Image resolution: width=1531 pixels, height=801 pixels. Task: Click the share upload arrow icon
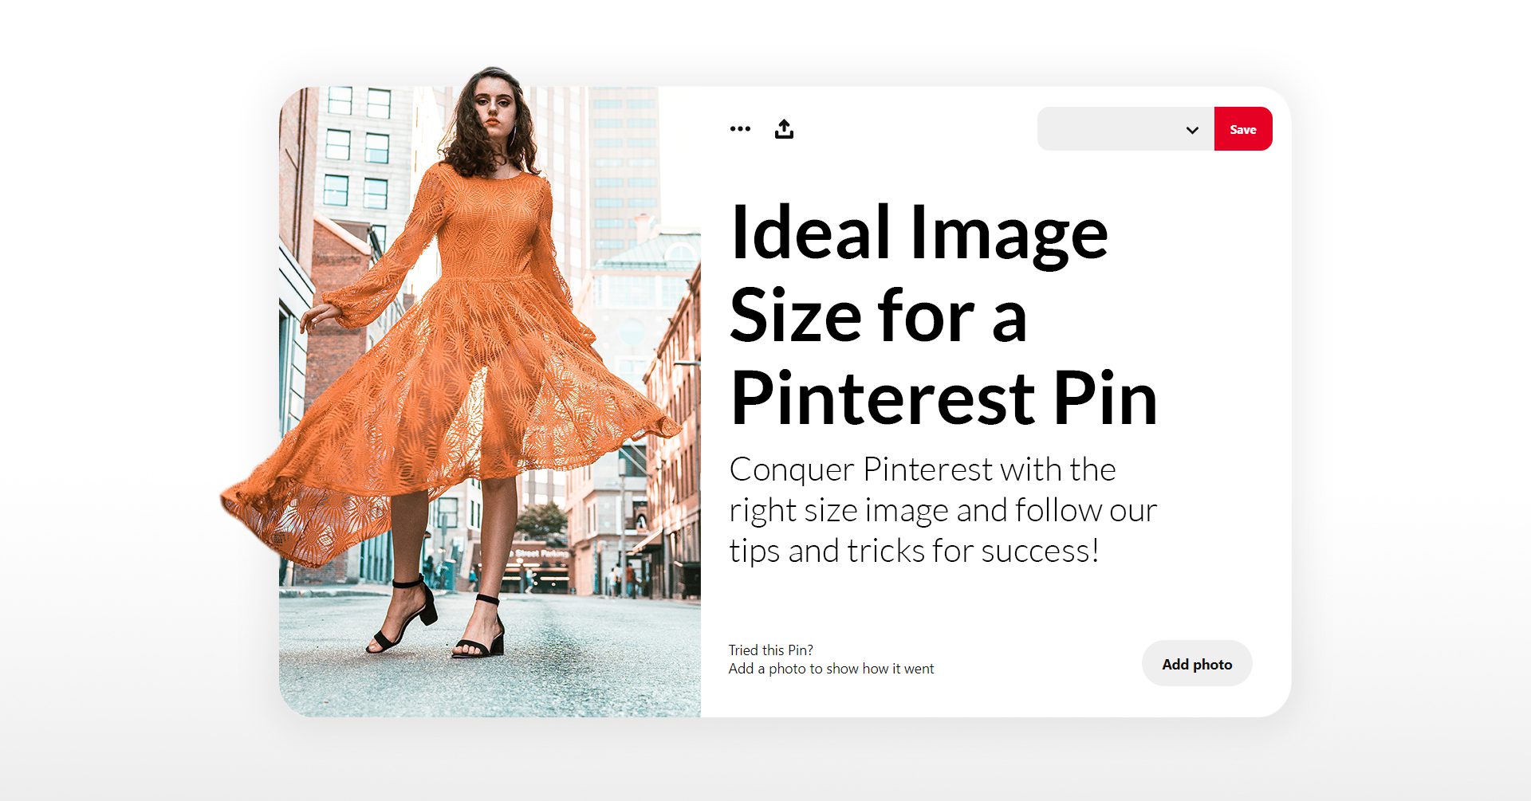click(x=784, y=128)
